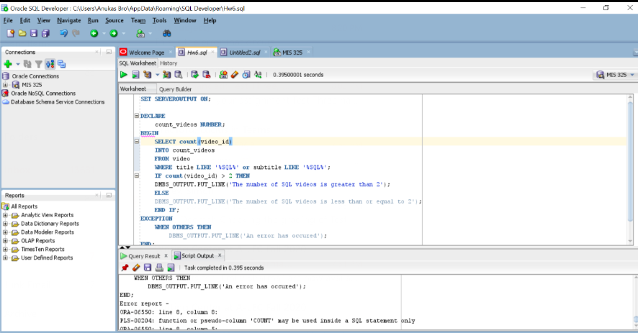Pin the Script Output panel
The image size is (638, 333).
(125, 268)
